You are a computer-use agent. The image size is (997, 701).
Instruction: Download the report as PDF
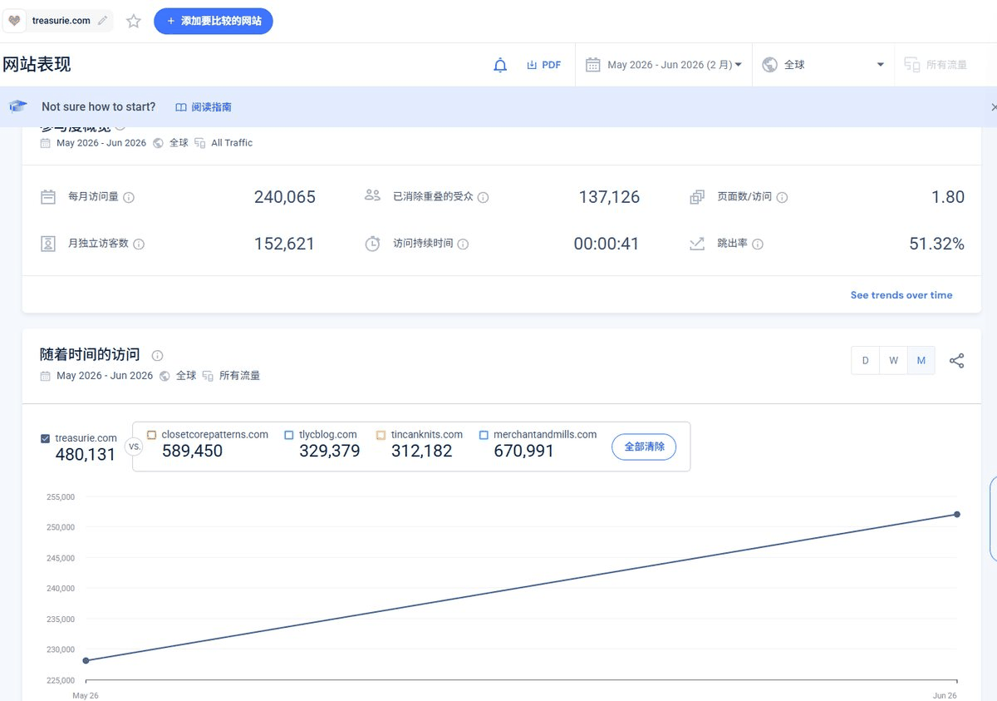(544, 65)
